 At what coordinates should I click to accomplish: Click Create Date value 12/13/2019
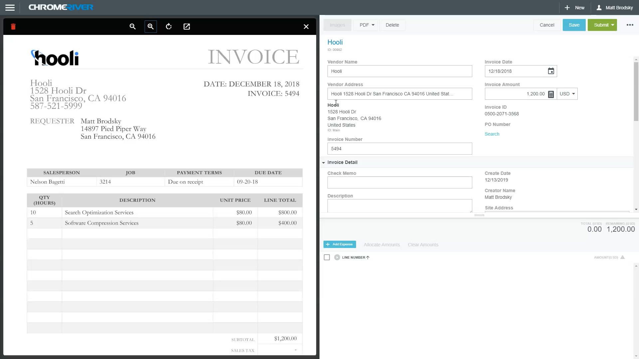(496, 180)
